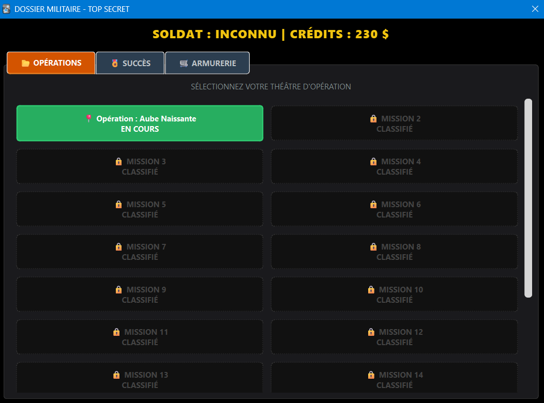Choose the locked Mission 4 card
The image size is (544, 403).
pos(394,166)
